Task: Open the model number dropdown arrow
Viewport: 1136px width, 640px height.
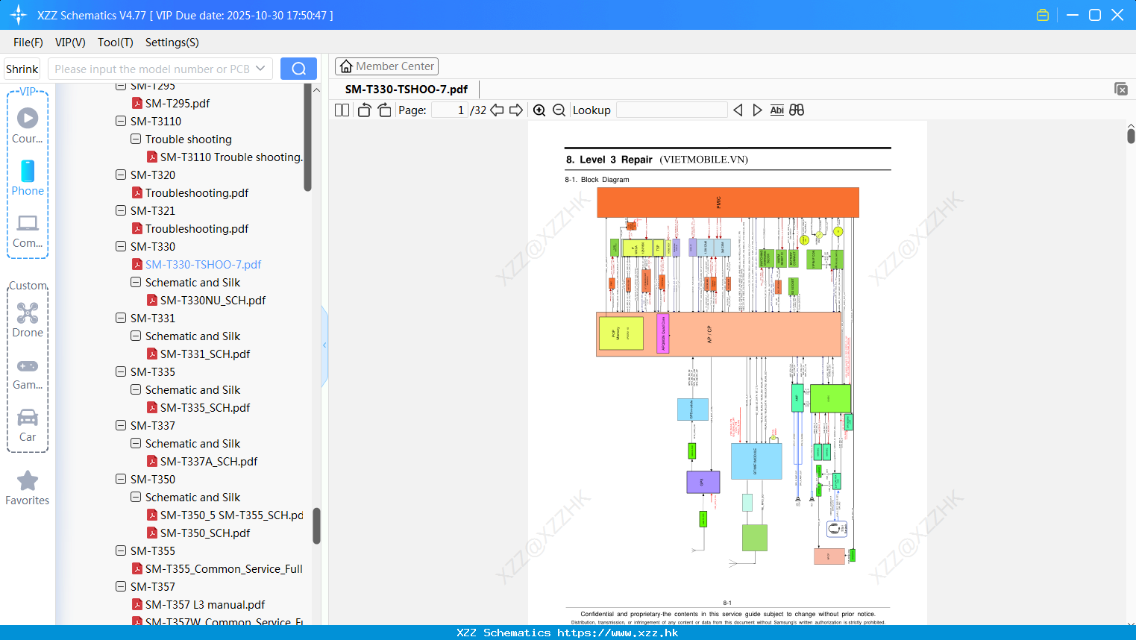Action: pyautogui.click(x=260, y=69)
